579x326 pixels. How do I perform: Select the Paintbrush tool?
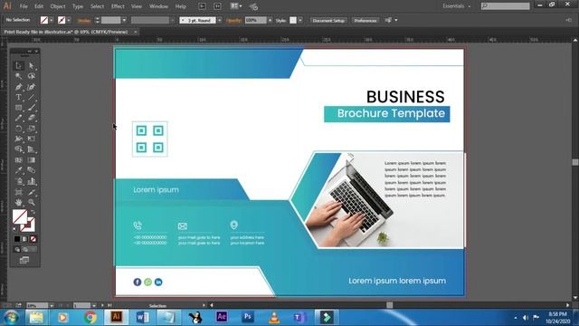pos(32,108)
